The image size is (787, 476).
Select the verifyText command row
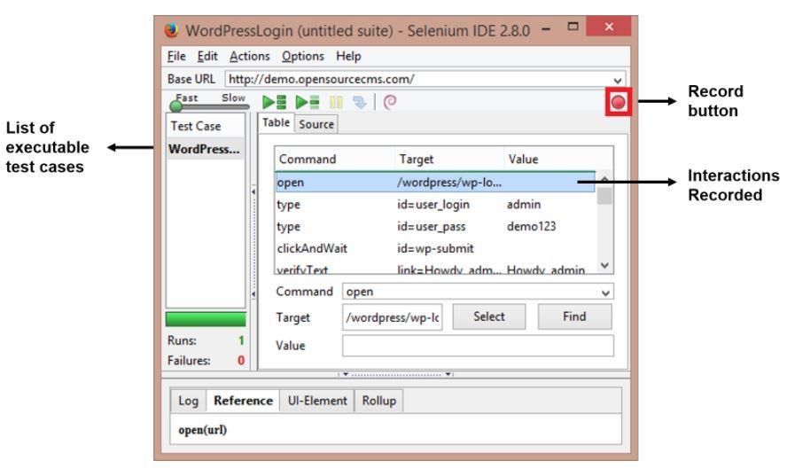pos(435,269)
